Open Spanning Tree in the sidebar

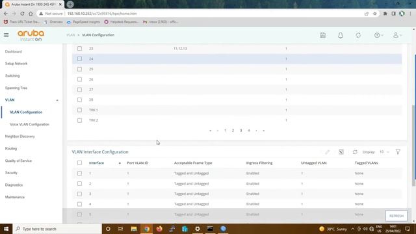(16, 88)
